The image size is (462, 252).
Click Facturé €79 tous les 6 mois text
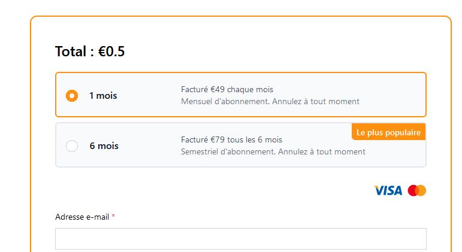[231, 139]
